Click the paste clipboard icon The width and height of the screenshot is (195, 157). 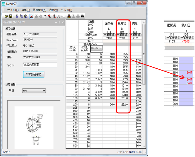(x=26, y=16)
